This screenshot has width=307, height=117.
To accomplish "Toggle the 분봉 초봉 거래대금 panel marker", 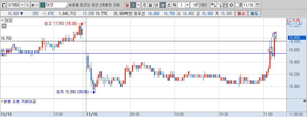I will [2, 102].
